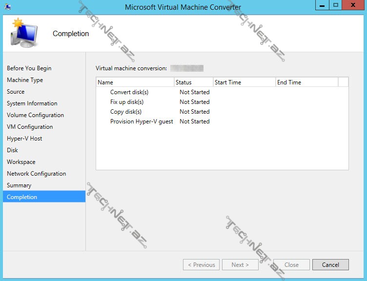Open Network Configuration page

point(36,174)
